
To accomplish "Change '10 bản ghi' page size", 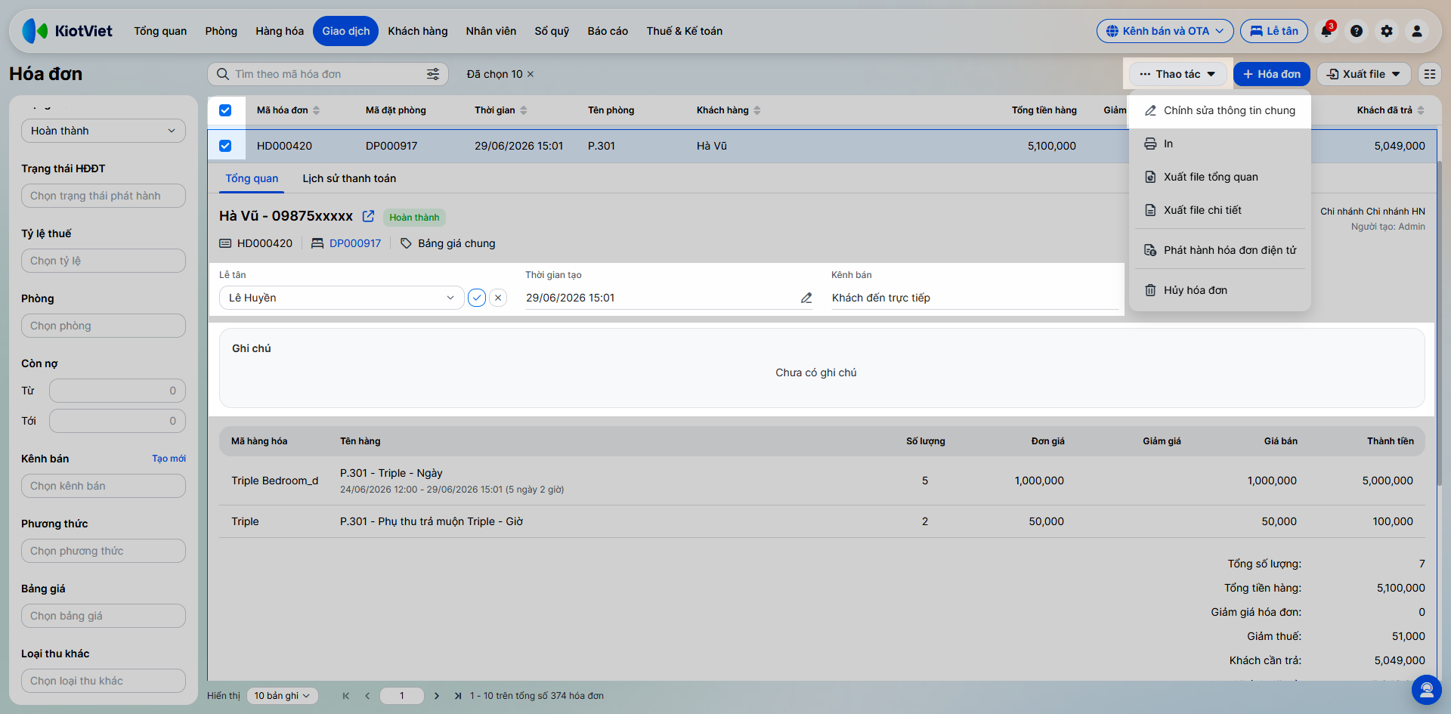I will (x=282, y=696).
